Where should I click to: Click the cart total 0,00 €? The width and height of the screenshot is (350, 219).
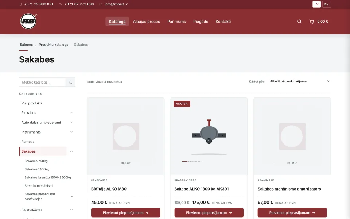(323, 22)
